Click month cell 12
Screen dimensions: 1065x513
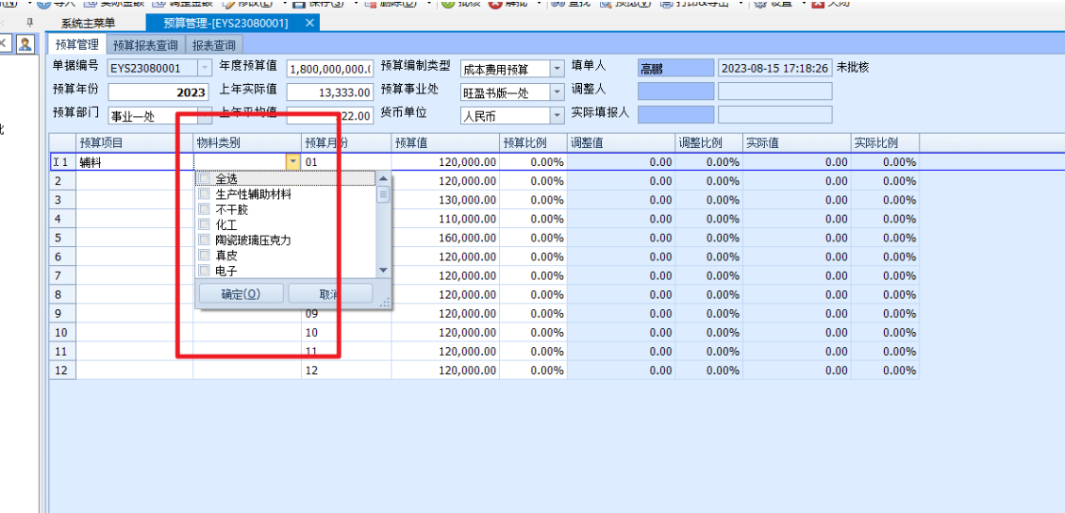[346, 371]
